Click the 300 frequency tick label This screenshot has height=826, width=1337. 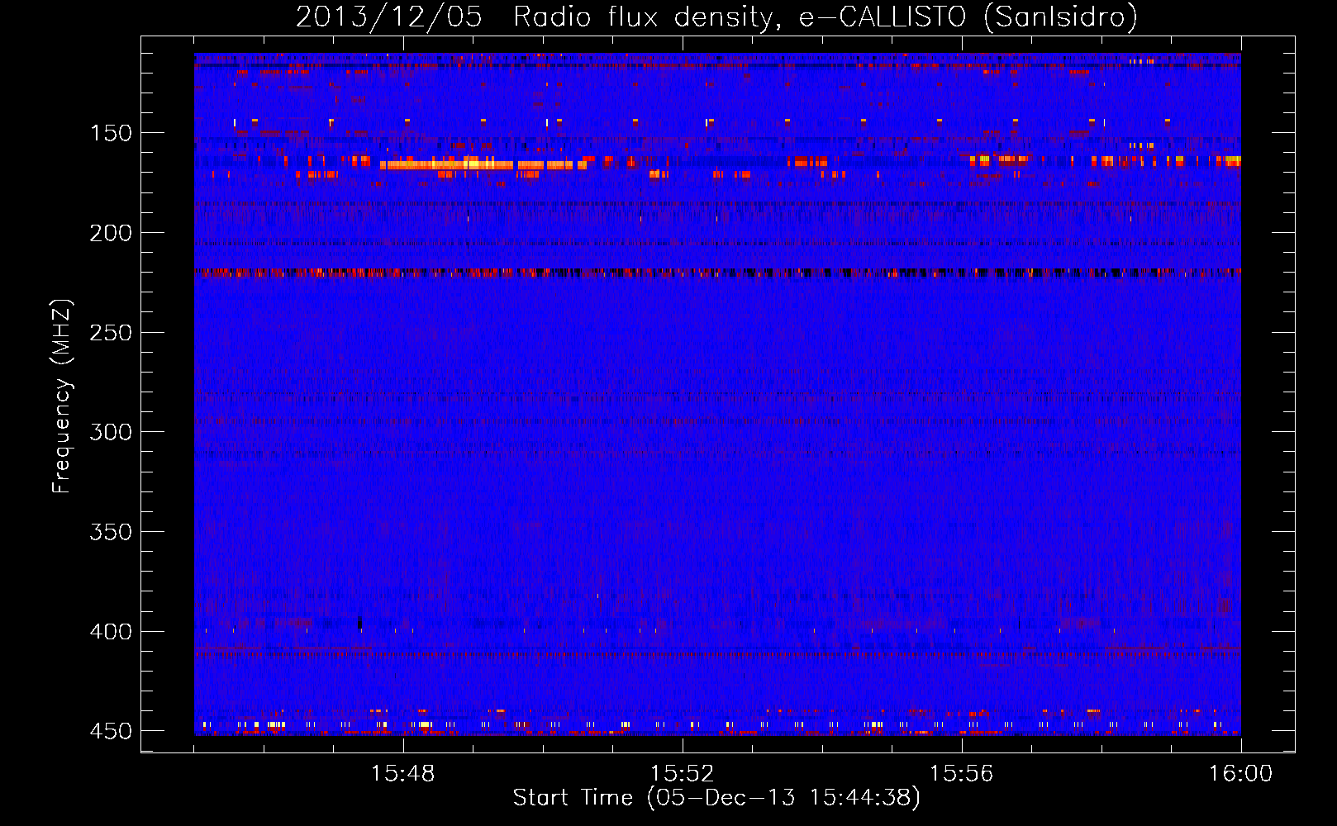[x=111, y=432]
